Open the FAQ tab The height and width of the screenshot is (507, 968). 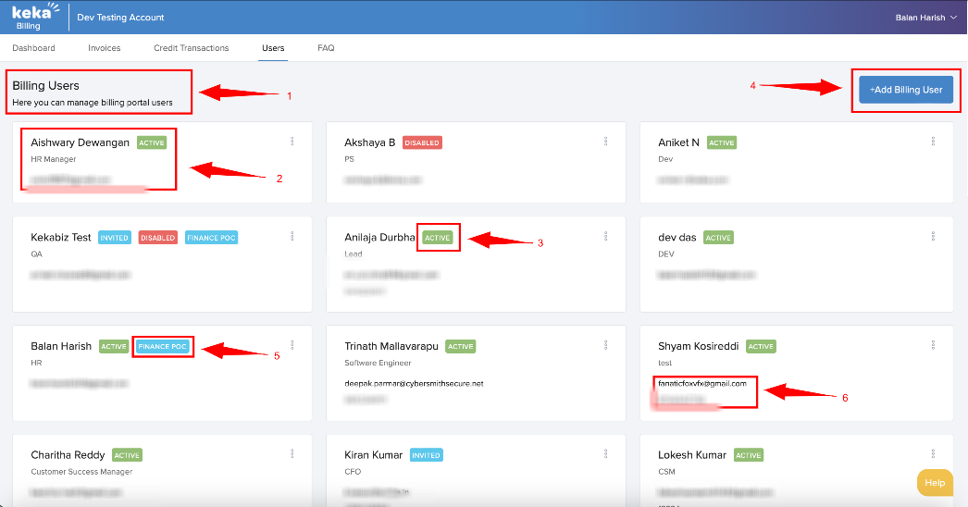[x=326, y=48]
